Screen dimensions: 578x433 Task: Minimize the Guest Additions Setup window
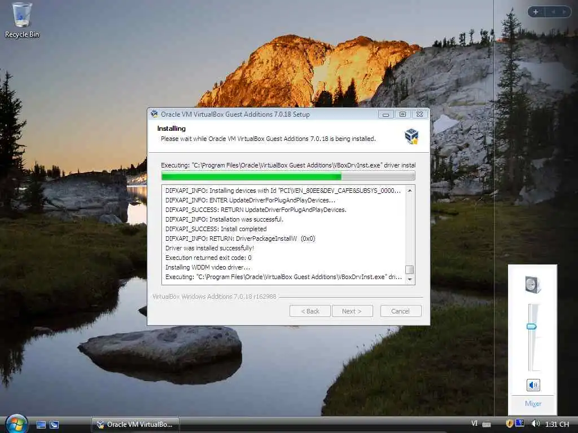tap(386, 114)
